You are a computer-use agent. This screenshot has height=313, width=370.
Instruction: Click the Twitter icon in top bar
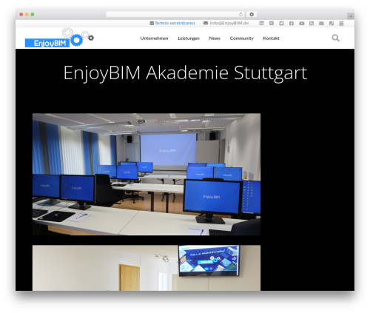click(281, 23)
